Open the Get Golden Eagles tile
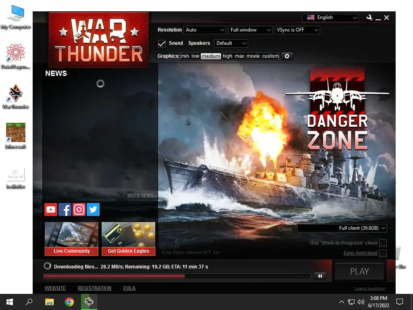 click(129, 239)
